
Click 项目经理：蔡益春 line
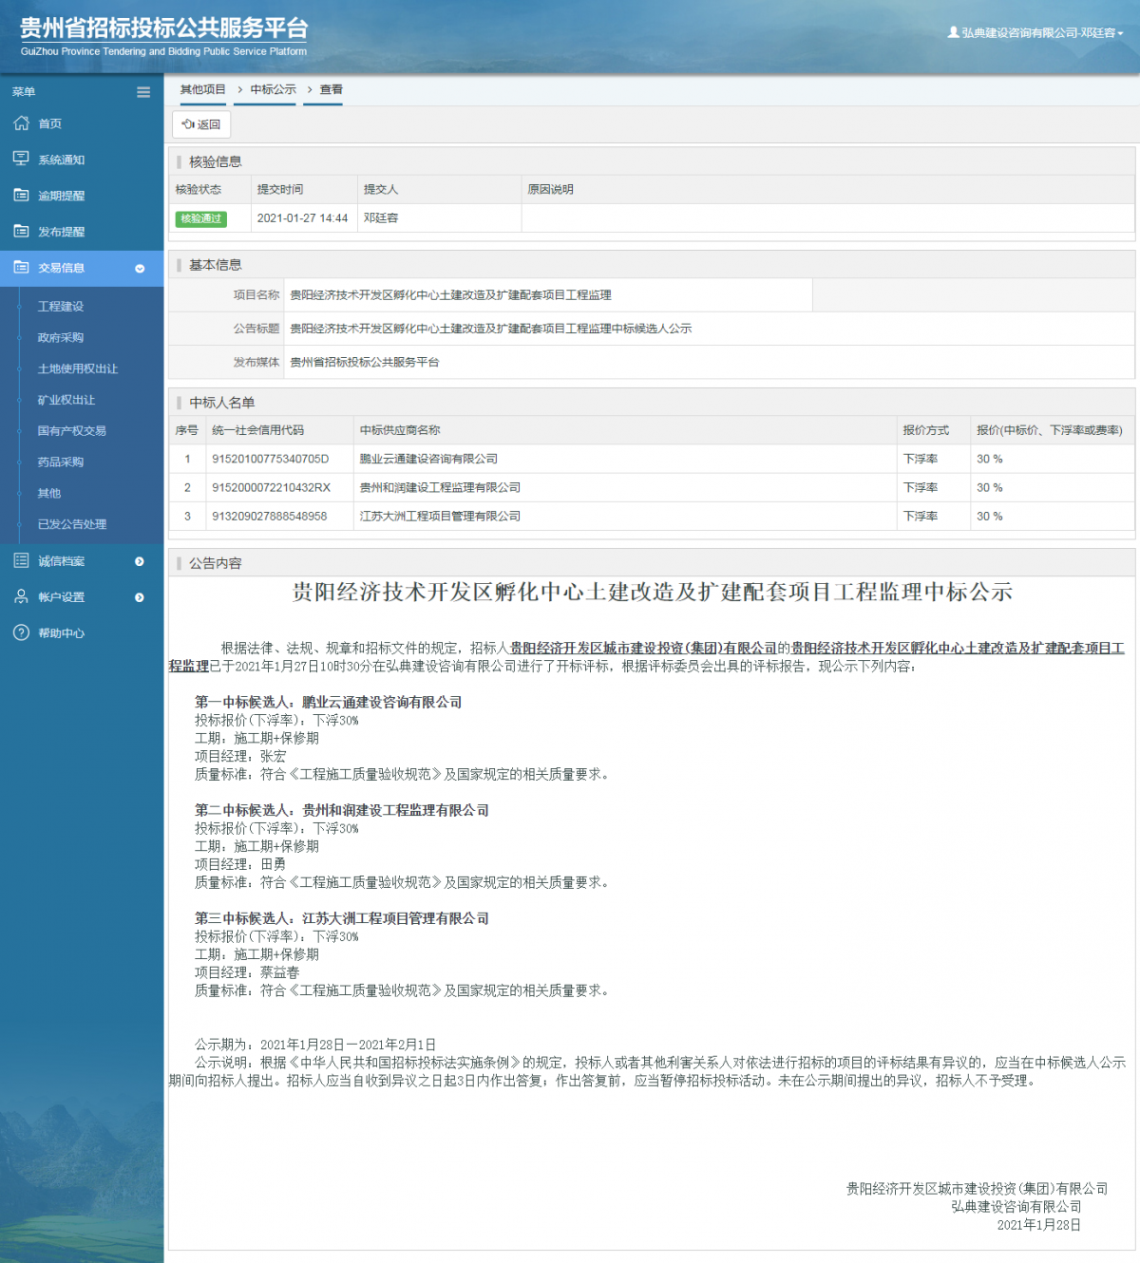pyautogui.click(x=247, y=973)
